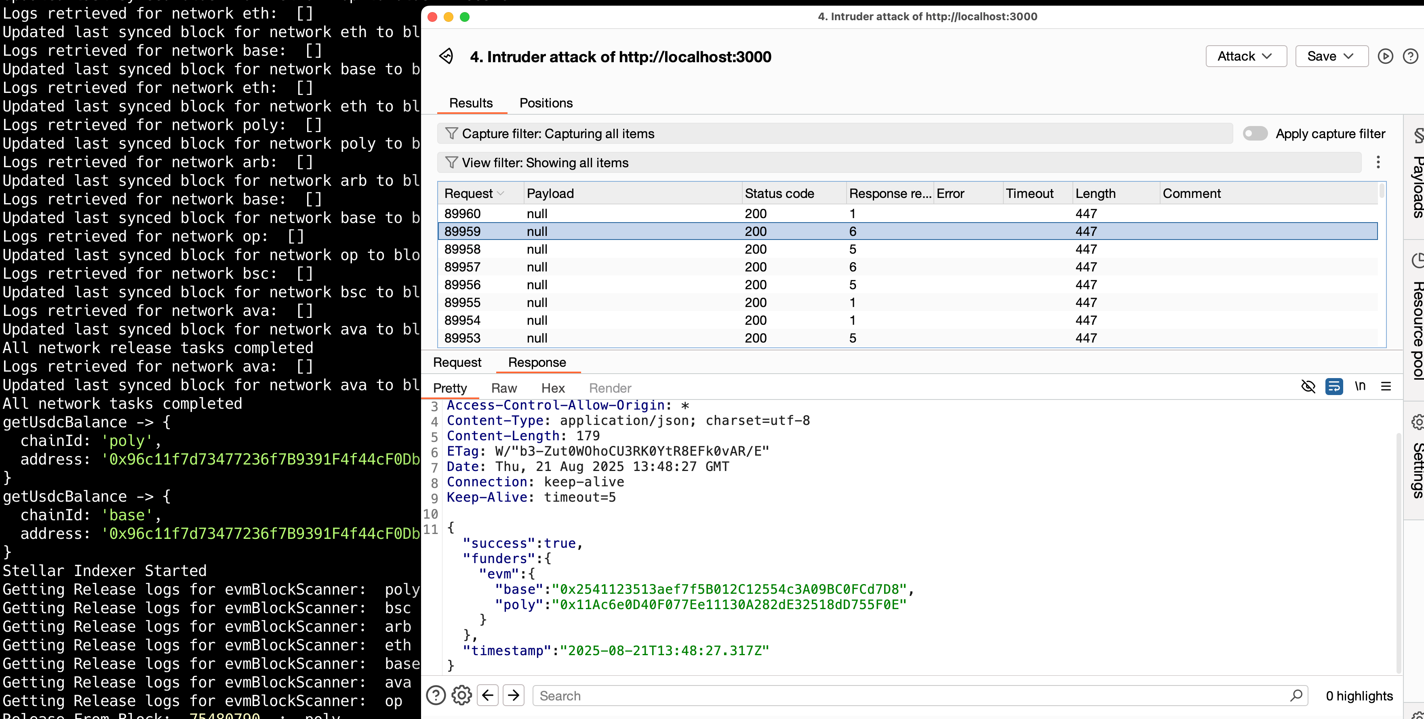
Task: Click the Capture filter bar
Action: 835,134
